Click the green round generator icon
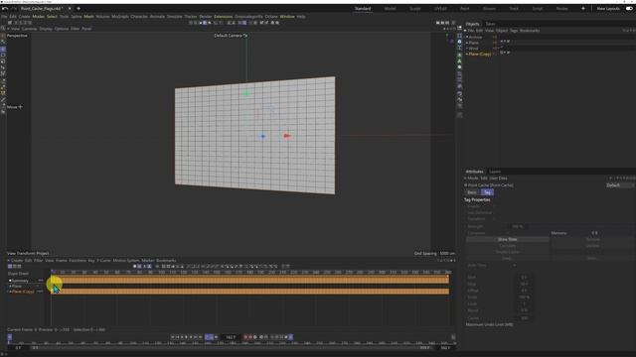 click(x=459, y=67)
